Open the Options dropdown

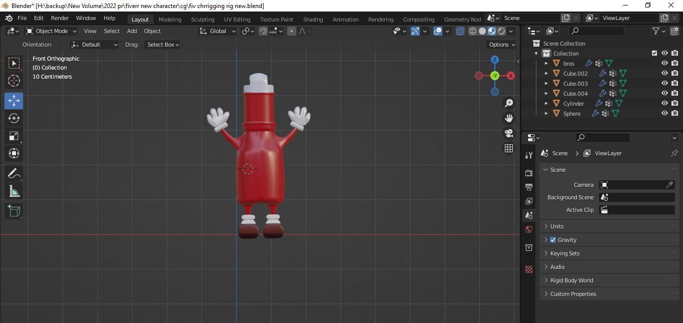(501, 45)
